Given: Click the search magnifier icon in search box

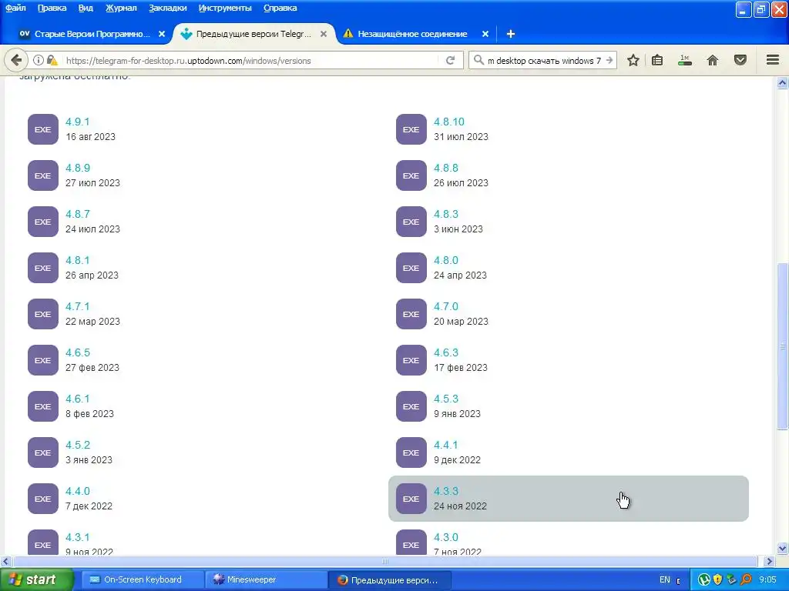Looking at the screenshot, I should point(478,60).
